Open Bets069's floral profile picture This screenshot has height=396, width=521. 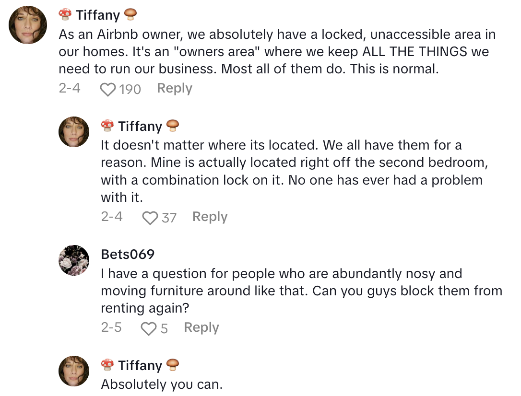pyautogui.click(x=74, y=260)
